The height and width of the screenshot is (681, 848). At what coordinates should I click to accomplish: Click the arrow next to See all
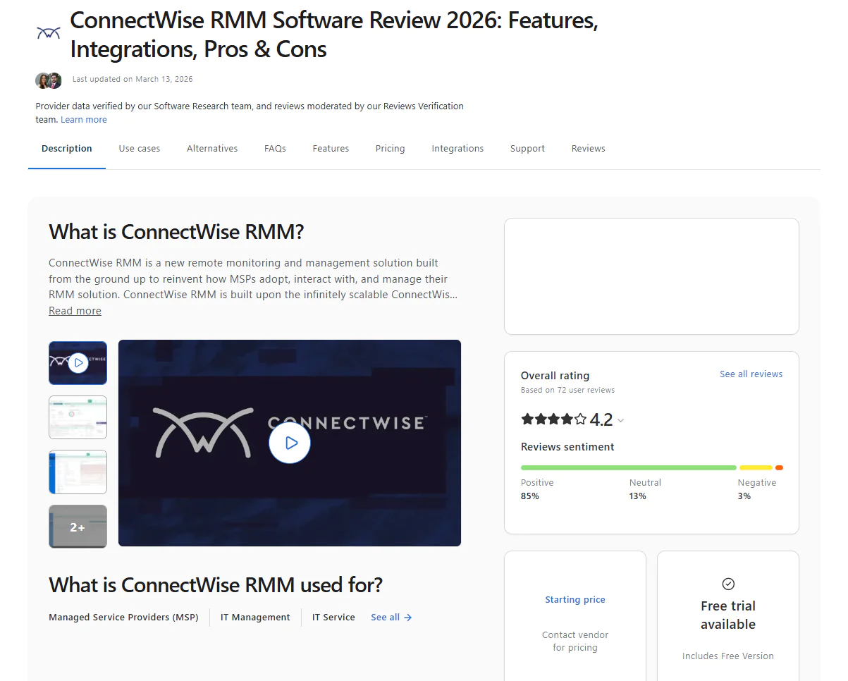[x=408, y=618]
